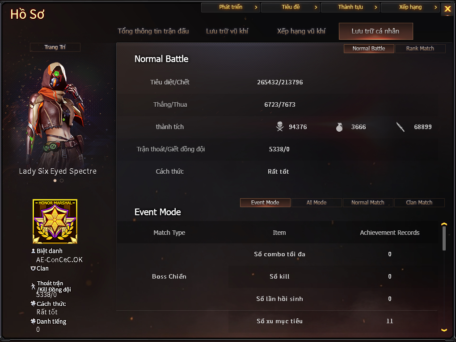Click the knife kills icon
The height and width of the screenshot is (342, 456).
click(401, 127)
